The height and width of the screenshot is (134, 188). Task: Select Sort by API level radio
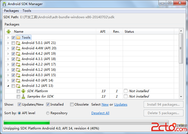[x=19, y=113]
